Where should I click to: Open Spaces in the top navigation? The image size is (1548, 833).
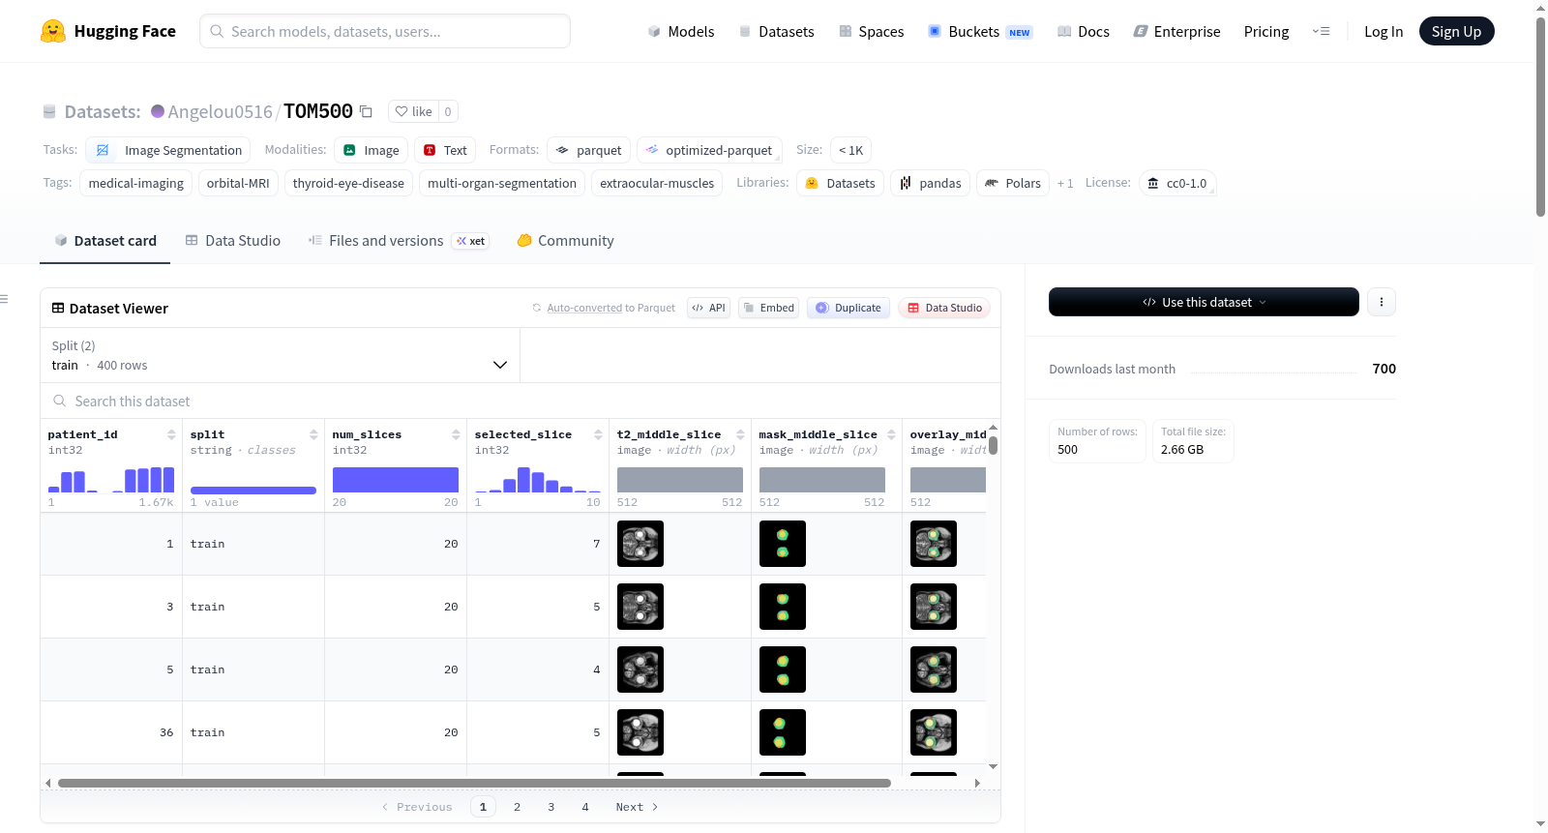click(x=872, y=32)
